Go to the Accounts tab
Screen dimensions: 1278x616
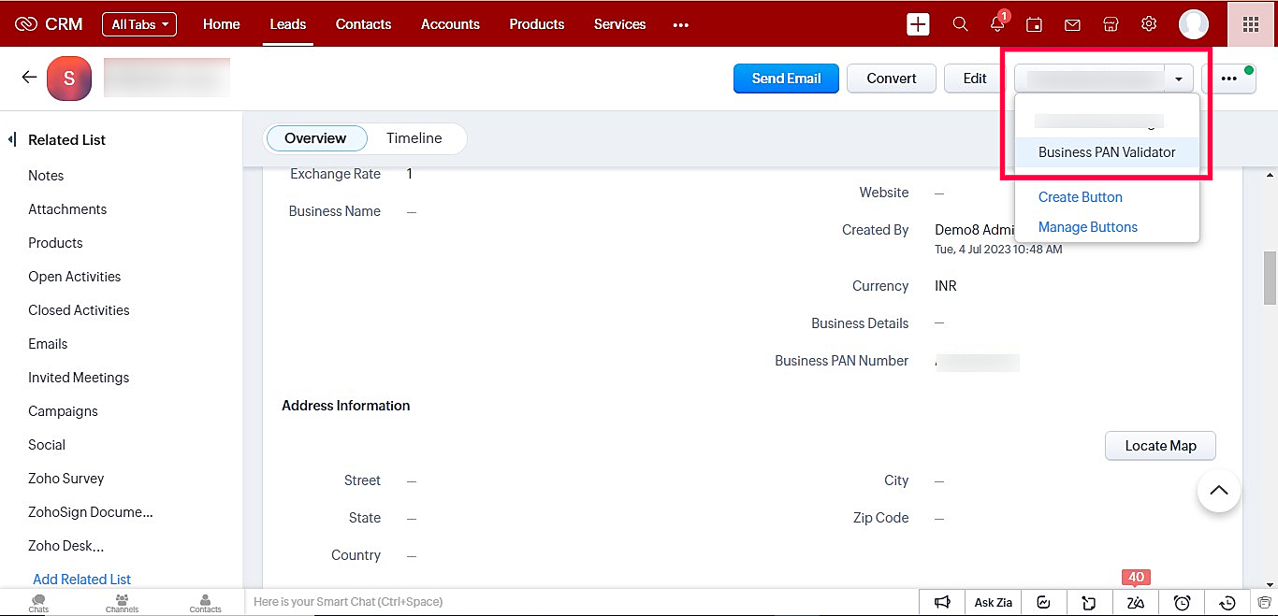click(450, 24)
